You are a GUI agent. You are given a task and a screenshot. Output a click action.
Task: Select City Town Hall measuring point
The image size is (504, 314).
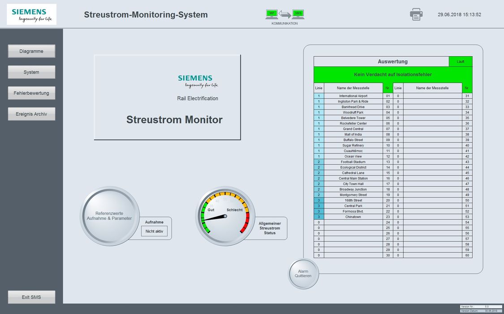pos(353,184)
